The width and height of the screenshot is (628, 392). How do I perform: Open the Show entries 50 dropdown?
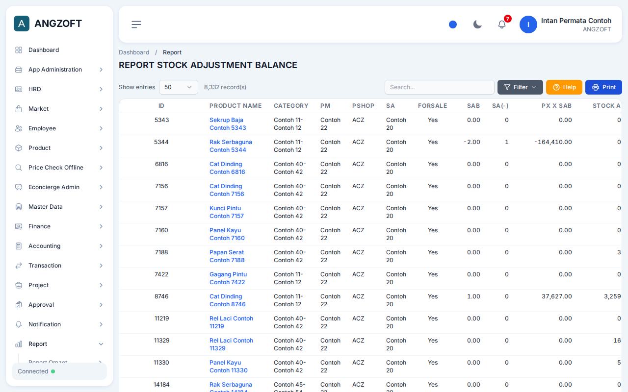tap(179, 87)
